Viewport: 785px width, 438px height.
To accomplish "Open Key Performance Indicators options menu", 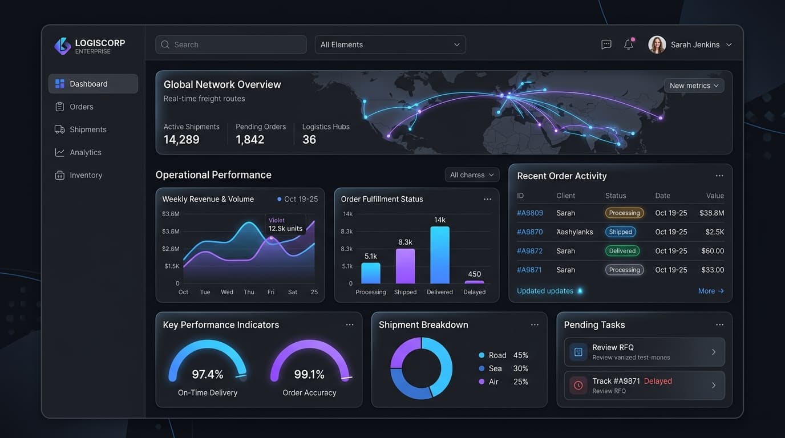I will point(350,325).
